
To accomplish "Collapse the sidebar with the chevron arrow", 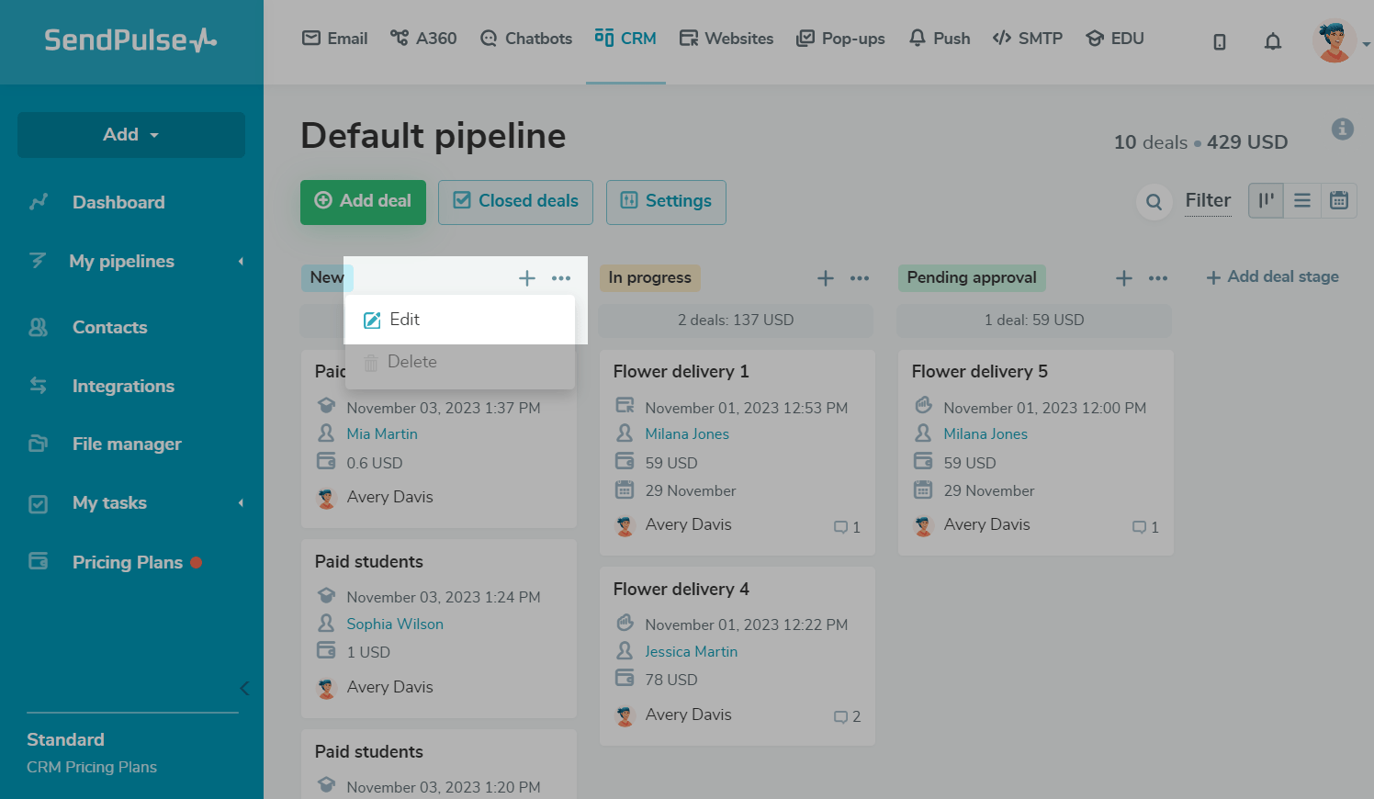I will pyautogui.click(x=244, y=688).
